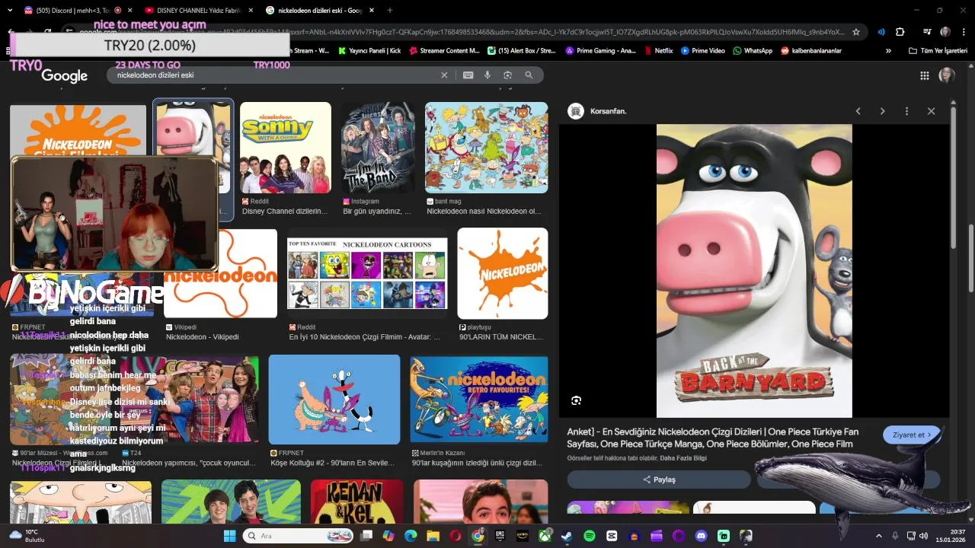Open the on-screen keyboard input tool
This screenshot has width=975, height=548.
pyautogui.click(x=468, y=75)
